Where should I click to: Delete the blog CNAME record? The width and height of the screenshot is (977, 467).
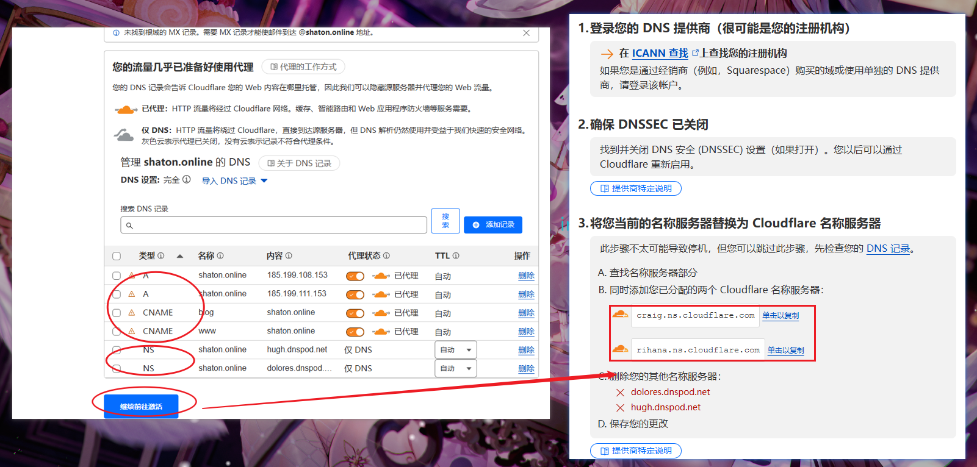tap(526, 313)
